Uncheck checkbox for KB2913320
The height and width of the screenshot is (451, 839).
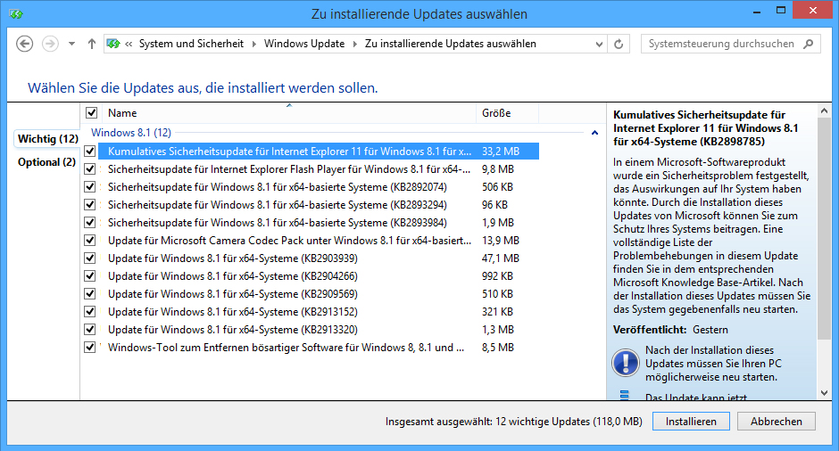click(x=90, y=329)
